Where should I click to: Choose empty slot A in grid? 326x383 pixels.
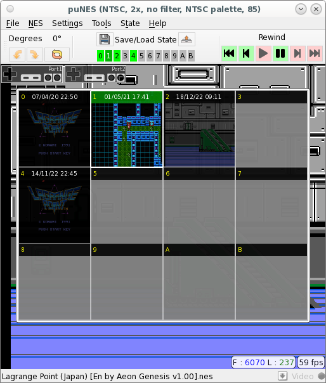(x=199, y=282)
